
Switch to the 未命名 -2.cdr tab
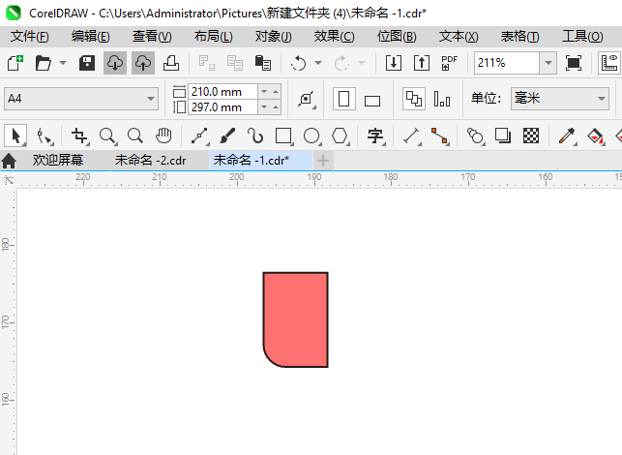tap(150, 161)
